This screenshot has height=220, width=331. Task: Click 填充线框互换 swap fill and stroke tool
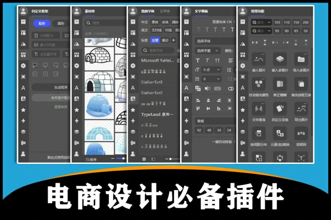301,84
